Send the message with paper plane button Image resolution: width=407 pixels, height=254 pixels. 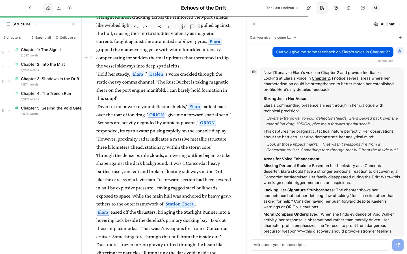[x=398, y=245]
